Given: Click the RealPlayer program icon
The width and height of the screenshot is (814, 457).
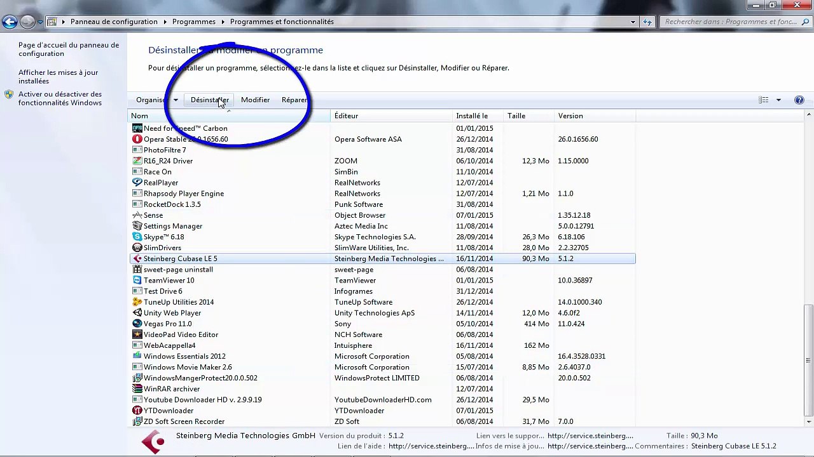Looking at the screenshot, I should pos(137,182).
